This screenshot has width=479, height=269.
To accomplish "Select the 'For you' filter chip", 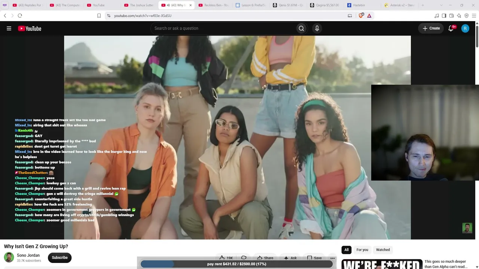I will [x=362, y=250].
